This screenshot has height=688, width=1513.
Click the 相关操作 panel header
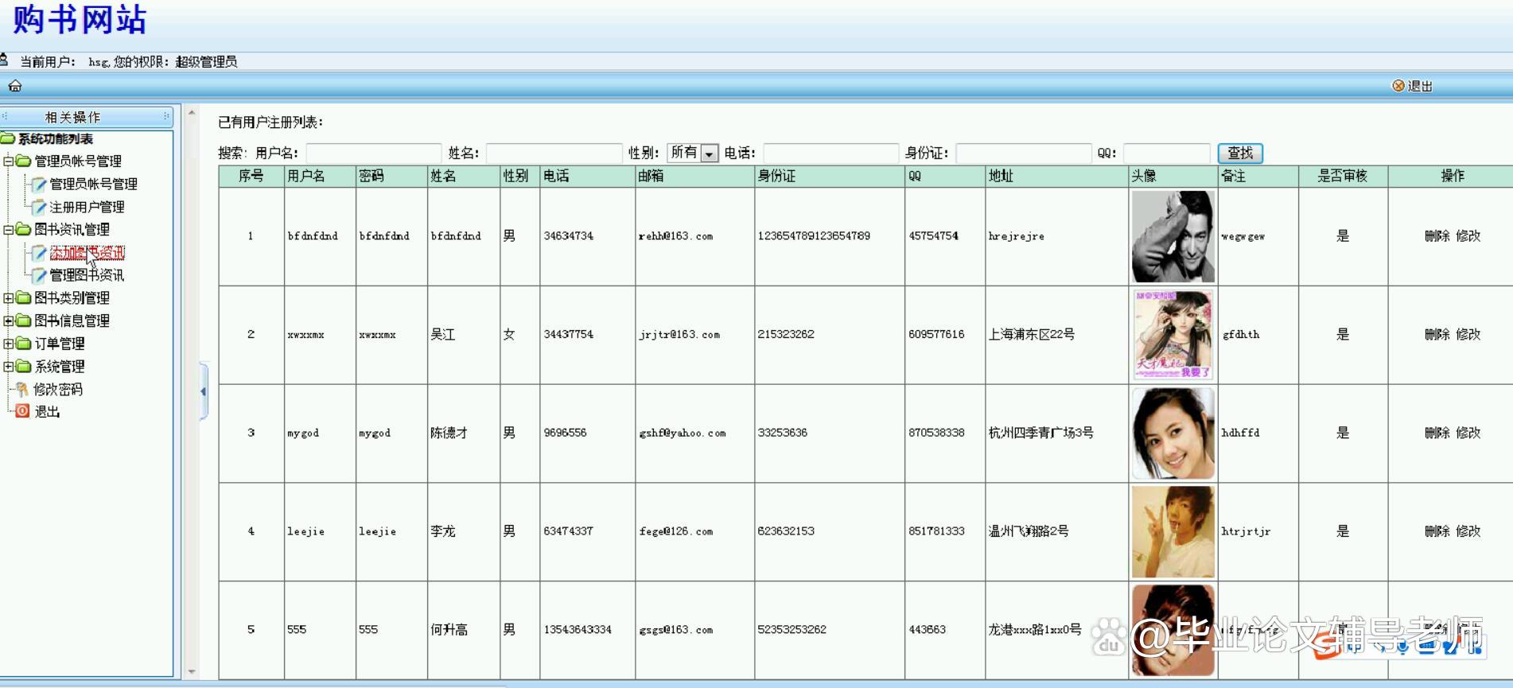click(x=87, y=117)
